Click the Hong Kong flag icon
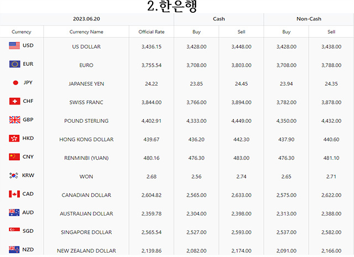This screenshot has height=257, width=354. click(x=14, y=138)
